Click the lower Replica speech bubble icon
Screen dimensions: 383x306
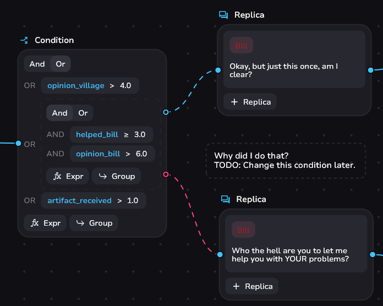[x=226, y=199]
